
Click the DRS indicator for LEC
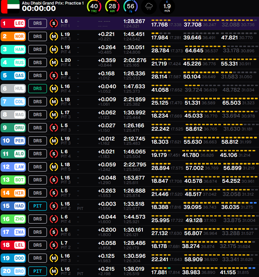(x=38, y=23)
